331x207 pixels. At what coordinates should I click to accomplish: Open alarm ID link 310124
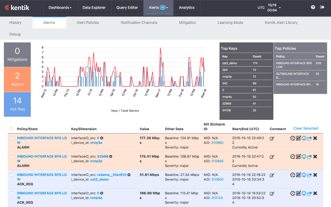coord(217,198)
